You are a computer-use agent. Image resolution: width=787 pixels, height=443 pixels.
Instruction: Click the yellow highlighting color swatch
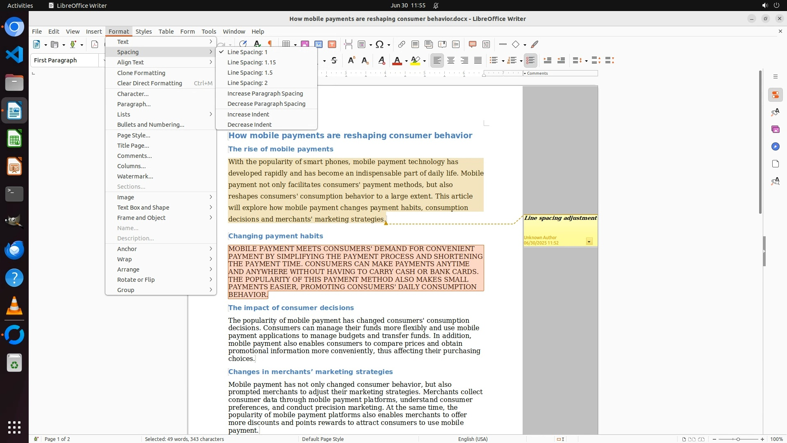(415, 61)
